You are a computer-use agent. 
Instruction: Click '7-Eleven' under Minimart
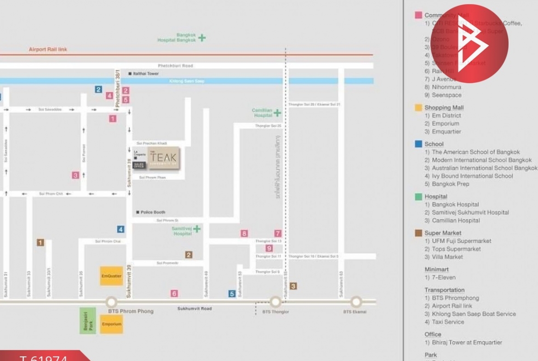click(444, 277)
